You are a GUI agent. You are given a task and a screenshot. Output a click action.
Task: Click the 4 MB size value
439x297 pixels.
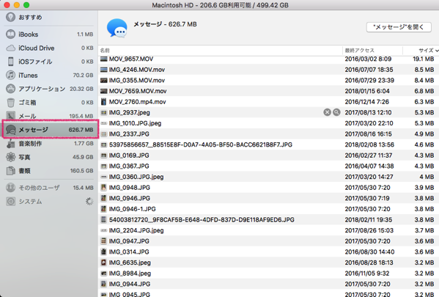427,177
